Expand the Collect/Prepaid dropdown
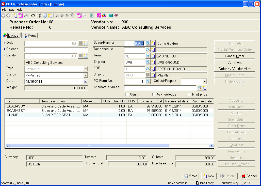Image resolution: width=261 pixels, height=186 pixels. tap(205, 82)
